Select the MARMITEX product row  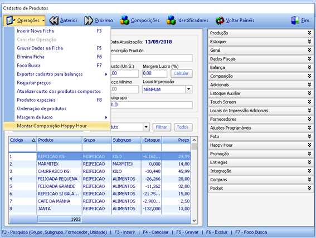100,164
